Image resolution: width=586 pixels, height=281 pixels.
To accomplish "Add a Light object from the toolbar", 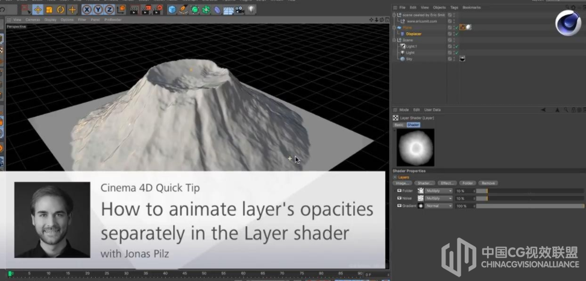I will coord(251,10).
